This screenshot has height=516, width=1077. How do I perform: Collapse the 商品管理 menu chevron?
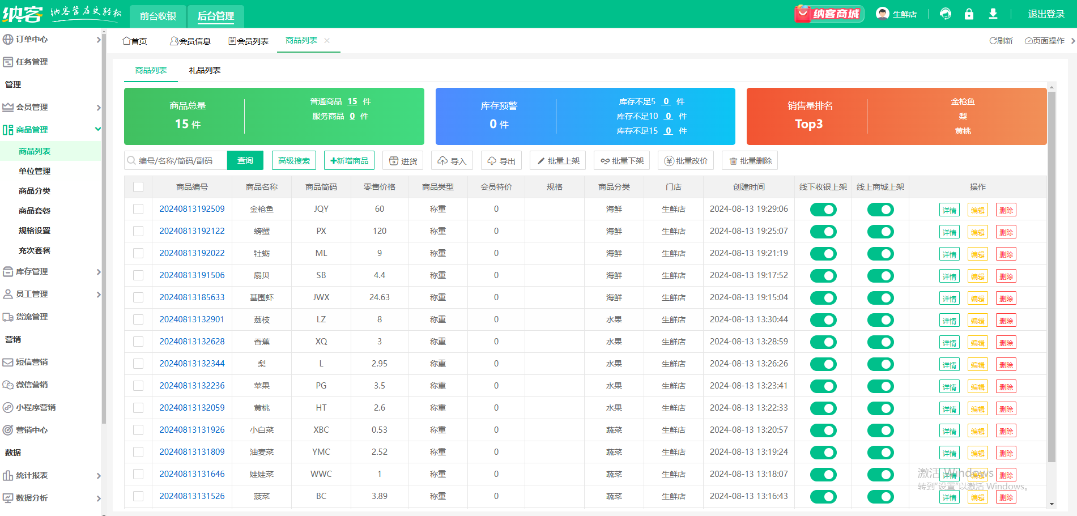(98, 130)
